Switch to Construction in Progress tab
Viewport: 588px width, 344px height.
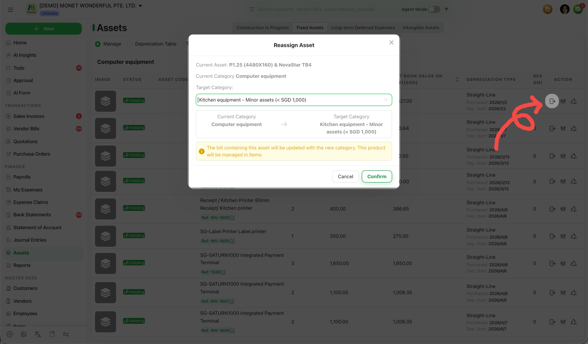click(262, 28)
